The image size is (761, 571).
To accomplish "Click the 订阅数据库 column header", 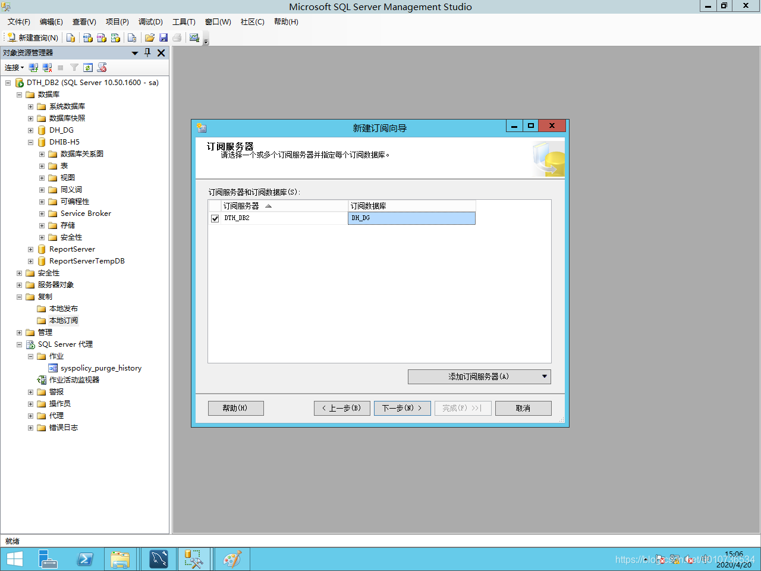I will click(411, 206).
